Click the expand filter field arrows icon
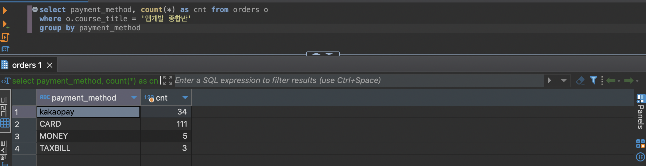The image size is (646, 166). pyautogui.click(x=167, y=80)
